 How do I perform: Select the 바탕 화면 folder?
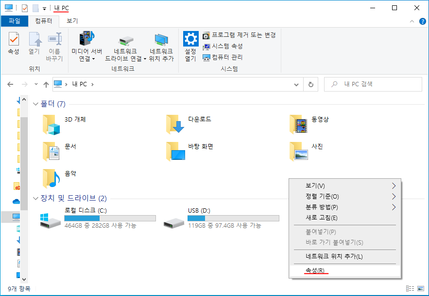point(189,152)
